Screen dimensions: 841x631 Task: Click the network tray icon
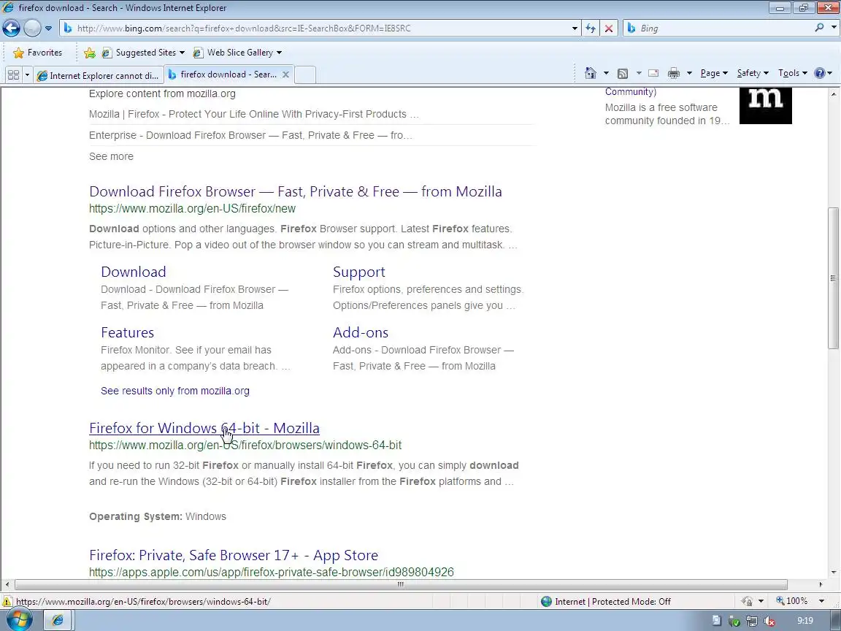(751, 622)
